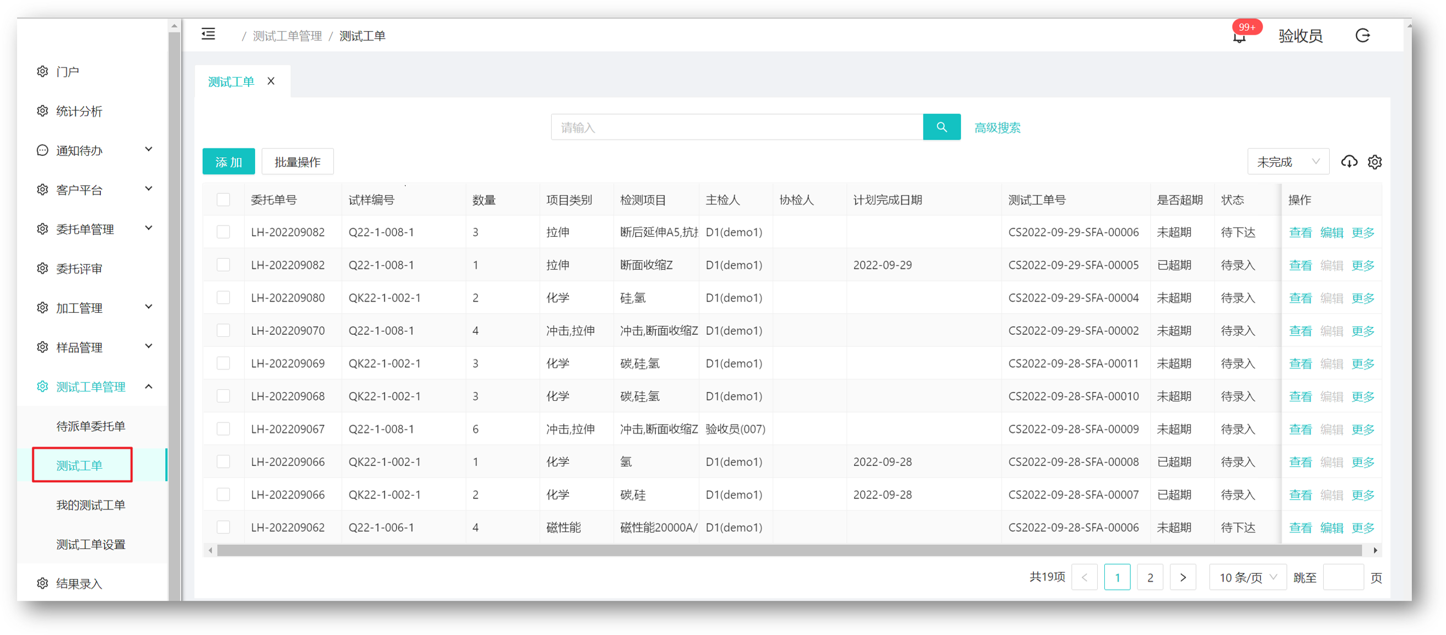The width and height of the screenshot is (1446, 635).
Task: Open the notification bell with 99+ badge
Action: (1239, 36)
